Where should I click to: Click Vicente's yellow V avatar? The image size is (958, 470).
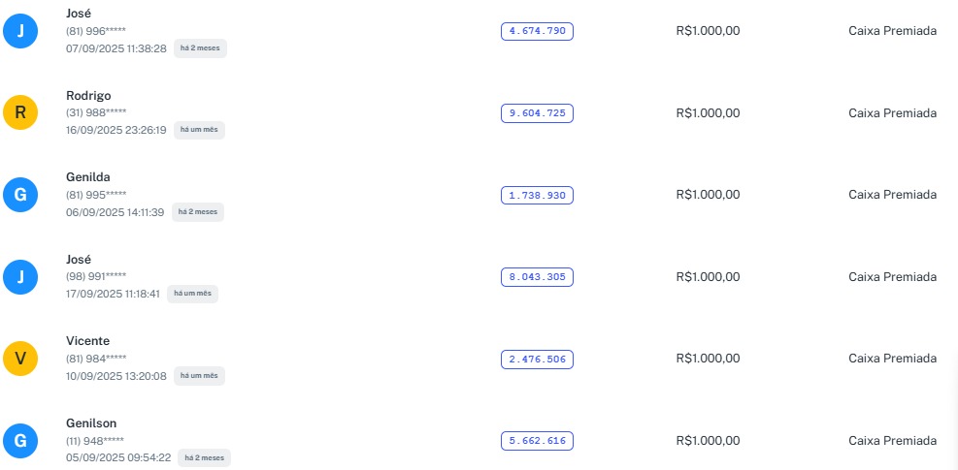tap(20, 360)
